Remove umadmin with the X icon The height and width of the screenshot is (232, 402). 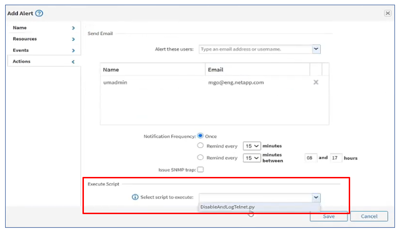(x=316, y=82)
